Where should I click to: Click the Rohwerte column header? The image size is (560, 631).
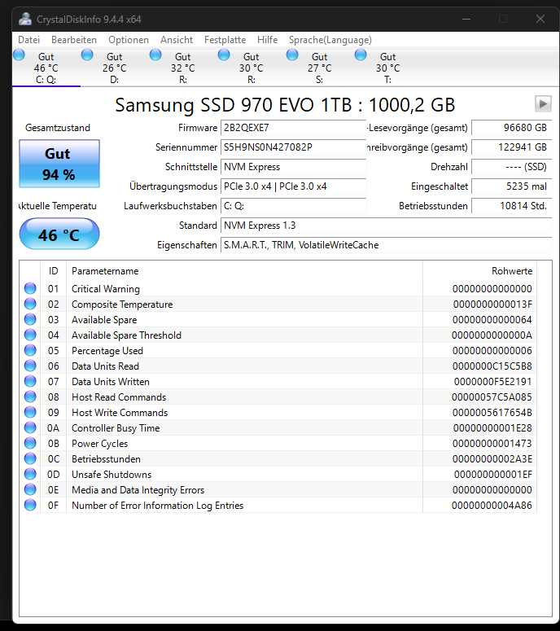(x=479, y=271)
